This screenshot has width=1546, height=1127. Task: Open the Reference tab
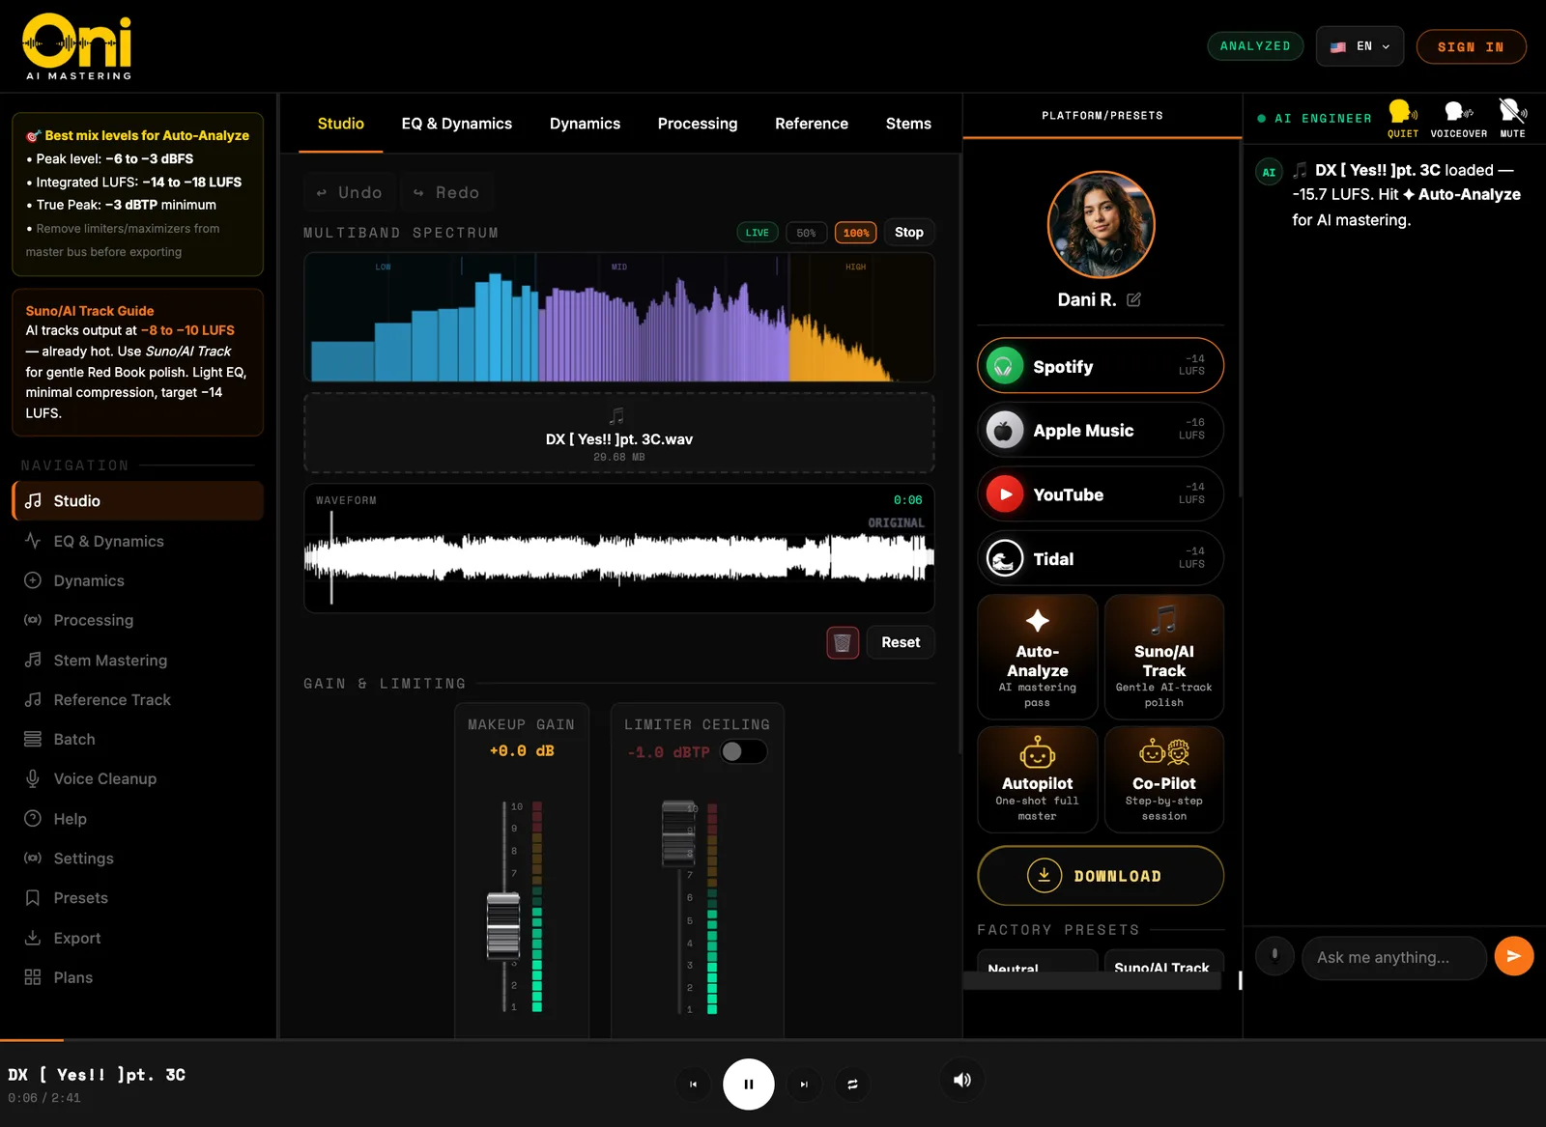812,124
